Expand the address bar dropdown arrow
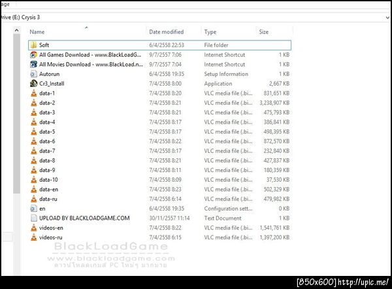Image resolution: width=392 pixels, height=289 pixels. click(387, 18)
